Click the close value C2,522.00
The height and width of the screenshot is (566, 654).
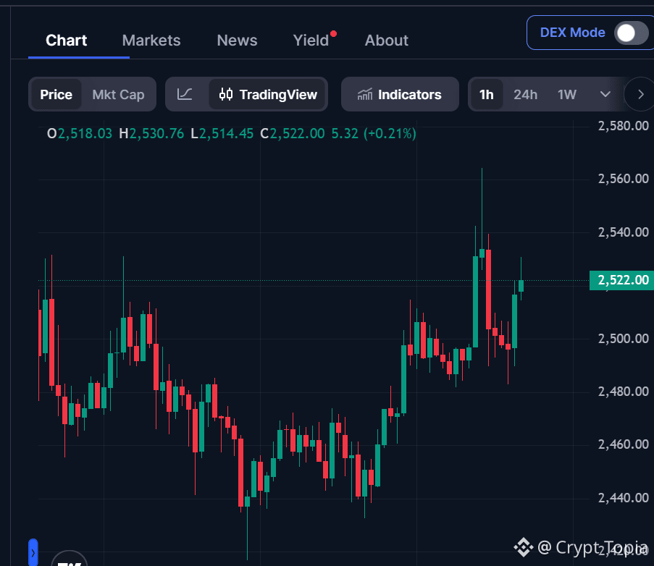click(293, 134)
